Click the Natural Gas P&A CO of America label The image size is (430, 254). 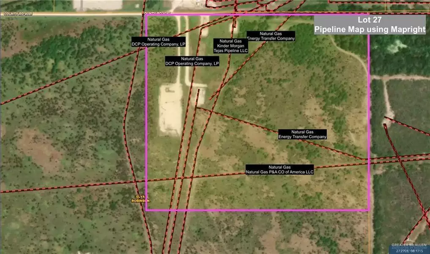click(279, 170)
